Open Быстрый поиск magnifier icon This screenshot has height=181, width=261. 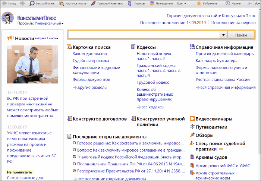click(32, 3)
